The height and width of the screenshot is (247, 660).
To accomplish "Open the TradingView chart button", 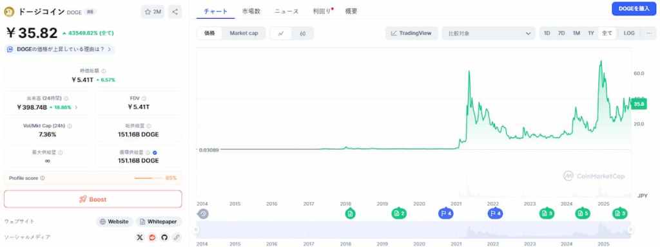I will click(411, 33).
